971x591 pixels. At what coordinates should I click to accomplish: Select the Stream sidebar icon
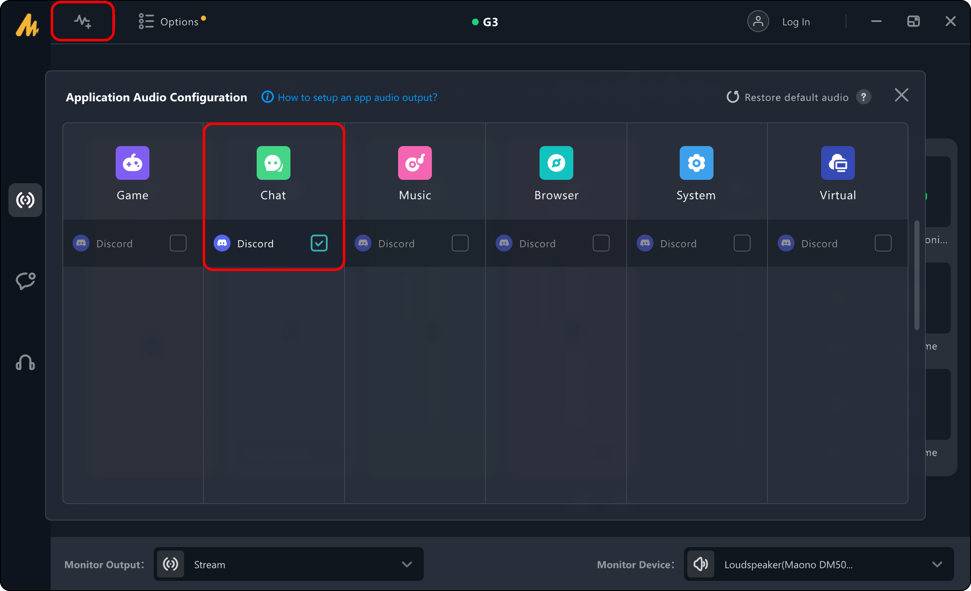[x=25, y=200]
